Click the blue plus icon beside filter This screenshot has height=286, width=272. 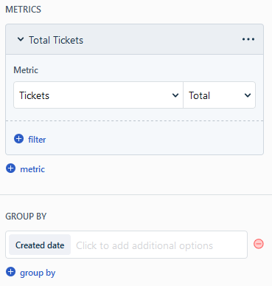tap(18, 139)
